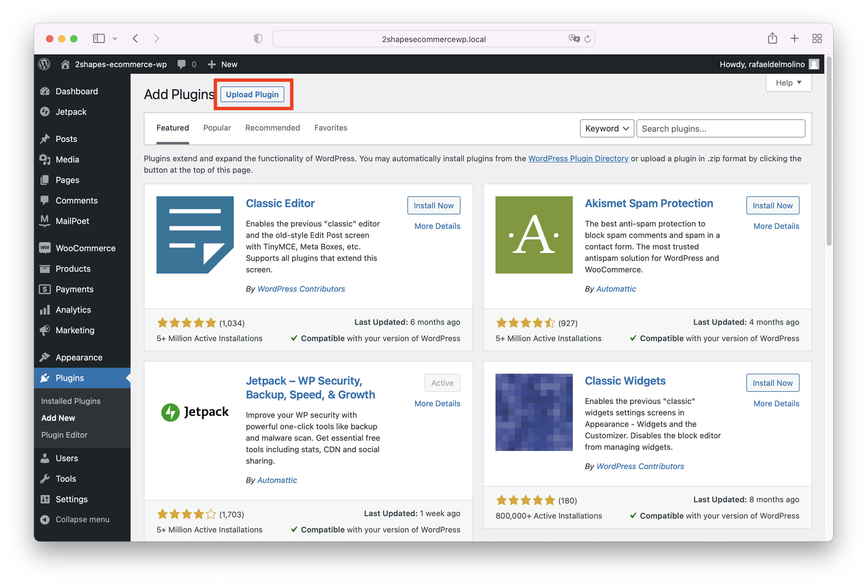The width and height of the screenshot is (867, 586).
Task: Open More Details for Akismet
Action: coord(776,226)
